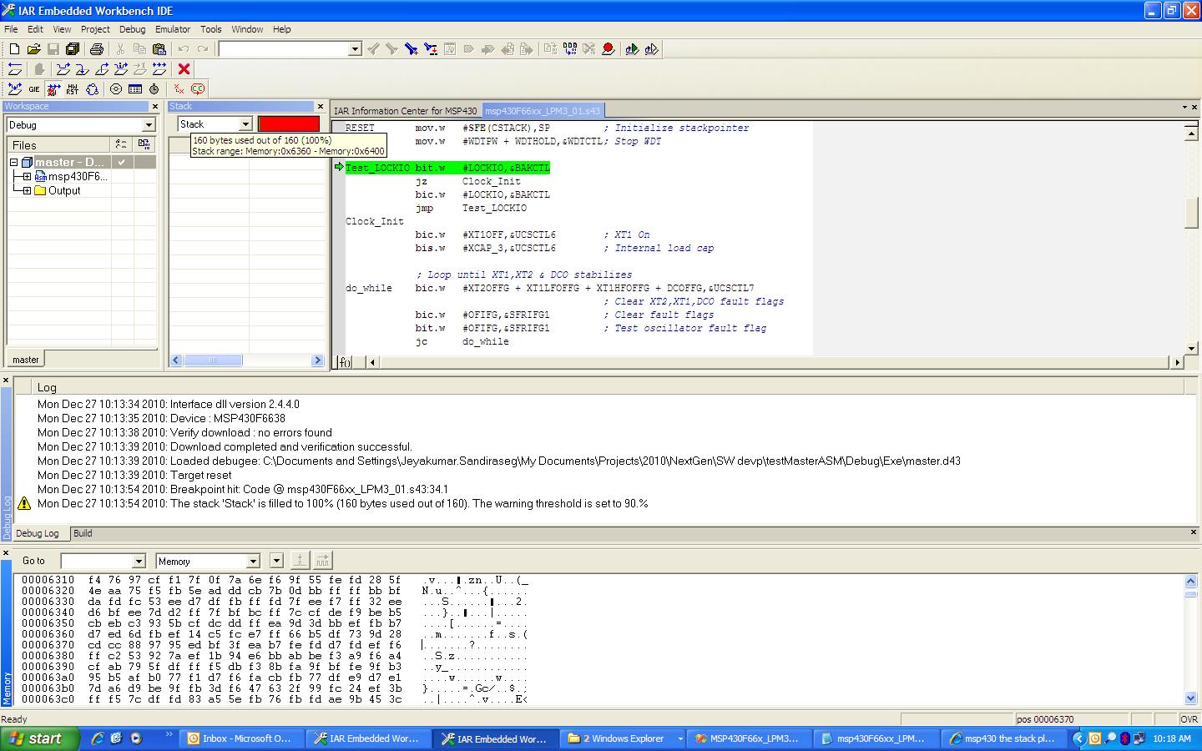Open 2 Windows Explorer taskbar group
This screenshot has height=751, width=1202.
[x=623, y=738]
